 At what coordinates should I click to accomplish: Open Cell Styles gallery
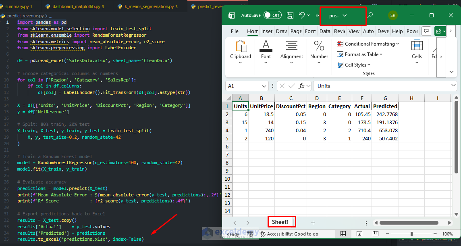(354, 65)
